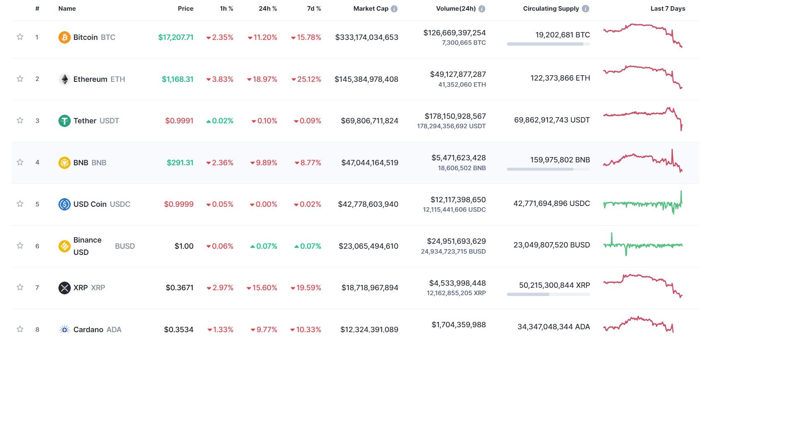Screen dimensions: 790x444
Task: Open XRP last 7 days sparkline chart
Action: click(x=643, y=286)
